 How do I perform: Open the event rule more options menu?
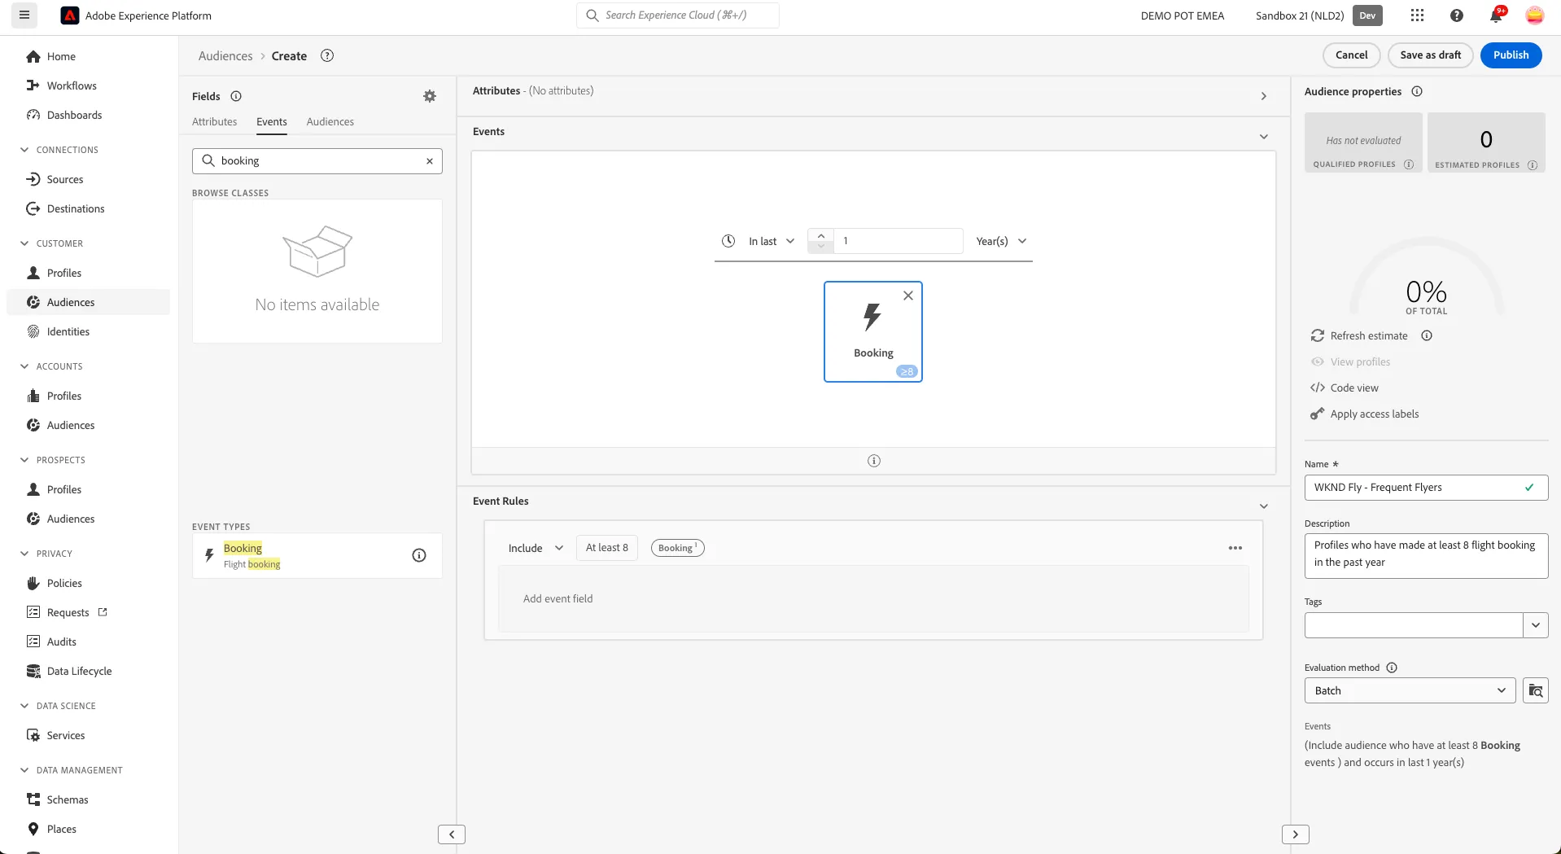(1235, 548)
